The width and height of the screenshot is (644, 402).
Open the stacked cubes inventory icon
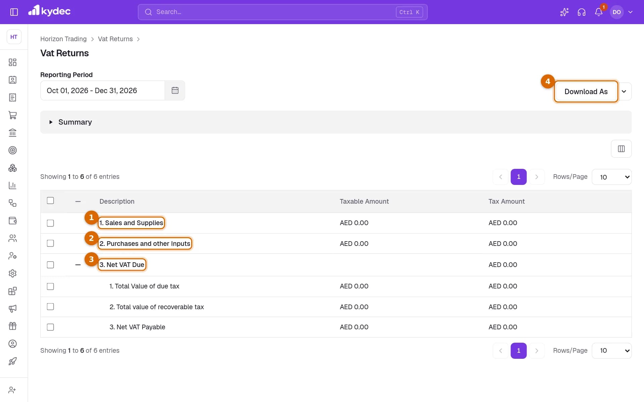pos(12,168)
